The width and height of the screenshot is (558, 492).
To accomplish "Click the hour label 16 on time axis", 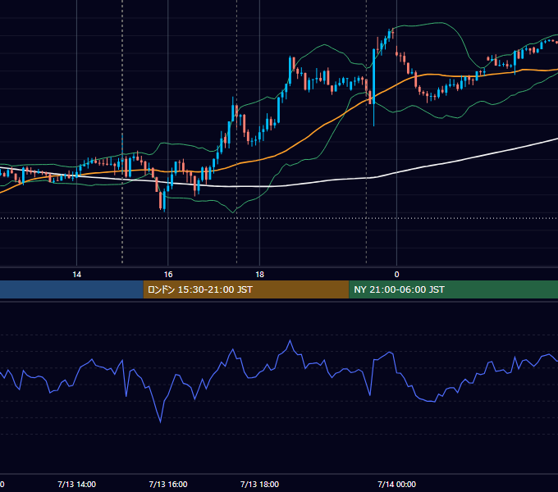I will coord(168,275).
